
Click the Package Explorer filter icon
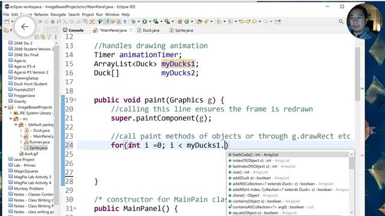49,37
